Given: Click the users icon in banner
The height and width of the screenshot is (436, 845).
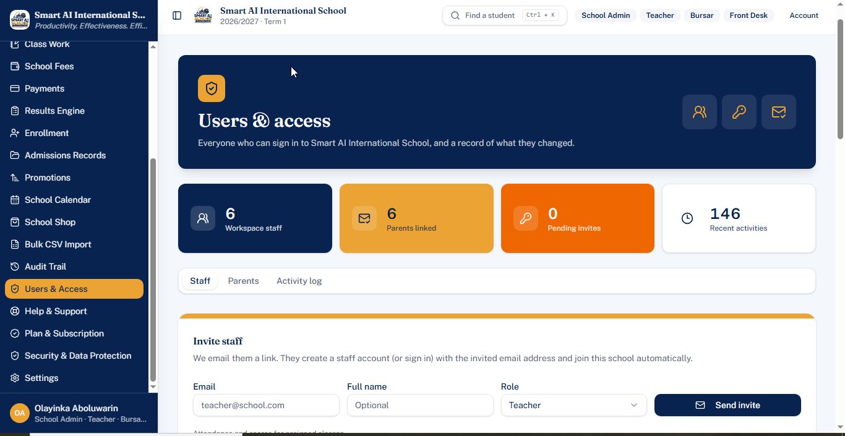Looking at the screenshot, I should pos(700,112).
